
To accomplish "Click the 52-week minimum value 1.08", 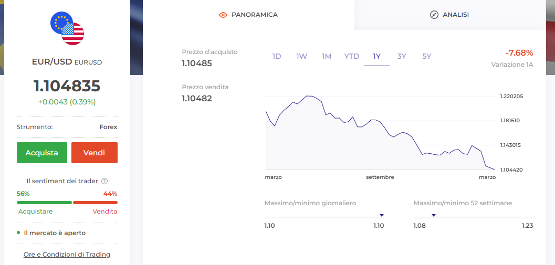I will (x=418, y=226).
